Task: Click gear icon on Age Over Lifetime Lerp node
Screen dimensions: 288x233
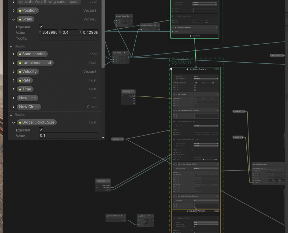Action: 149,216
